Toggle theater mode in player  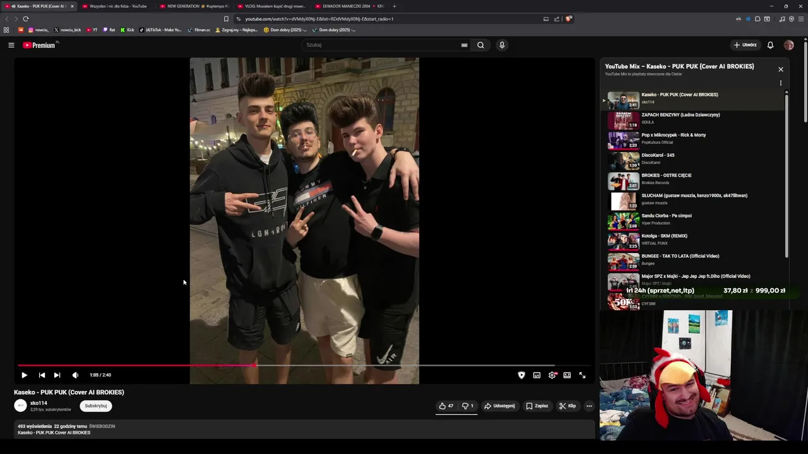coord(567,375)
